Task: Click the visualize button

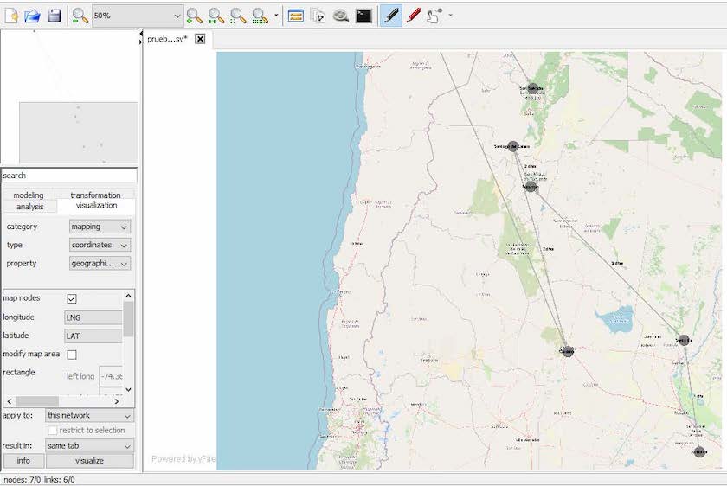Action: [x=89, y=461]
